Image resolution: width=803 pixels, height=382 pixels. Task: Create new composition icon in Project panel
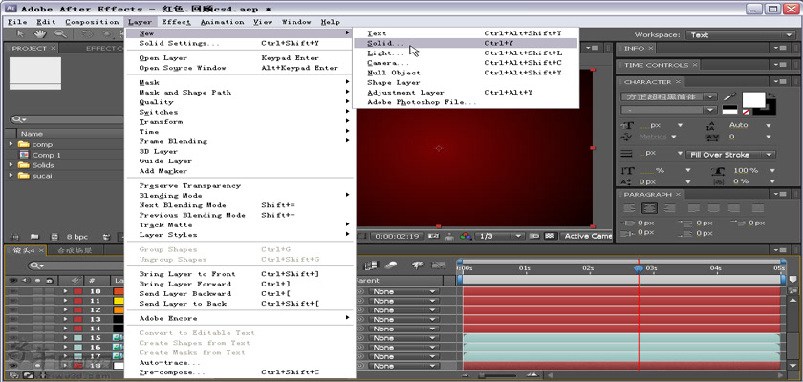pos(54,237)
